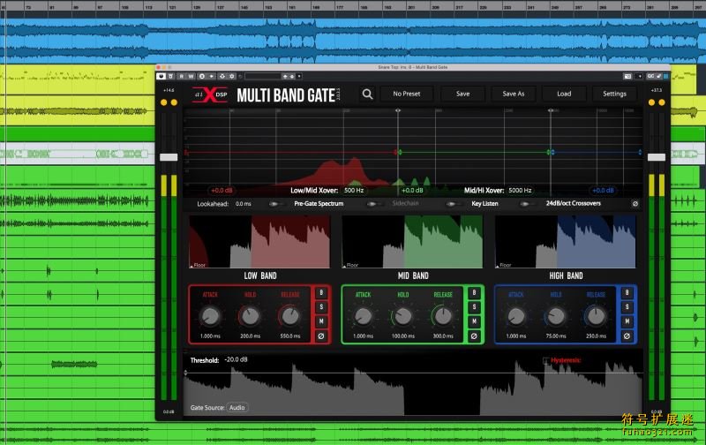
Task: Click the Load preset button
Action: [564, 94]
